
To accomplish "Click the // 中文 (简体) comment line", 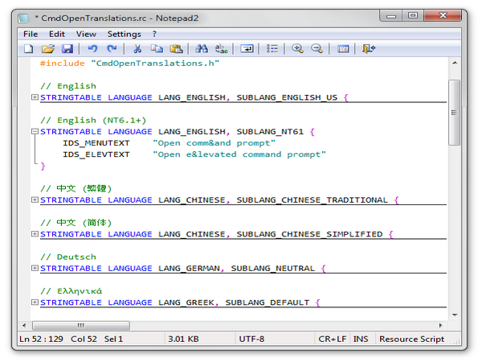I will click(x=76, y=223).
